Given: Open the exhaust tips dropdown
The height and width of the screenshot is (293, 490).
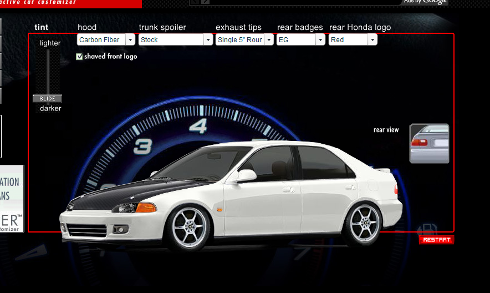Looking at the screenshot, I should (244, 40).
